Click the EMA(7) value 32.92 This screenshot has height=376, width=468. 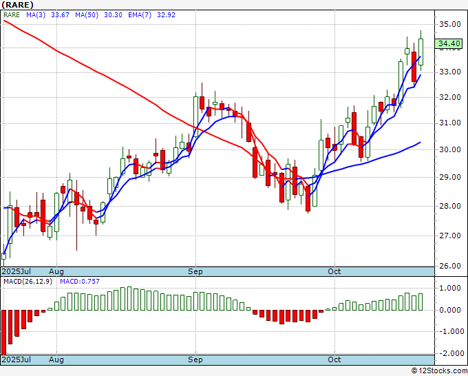click(167, 15)
